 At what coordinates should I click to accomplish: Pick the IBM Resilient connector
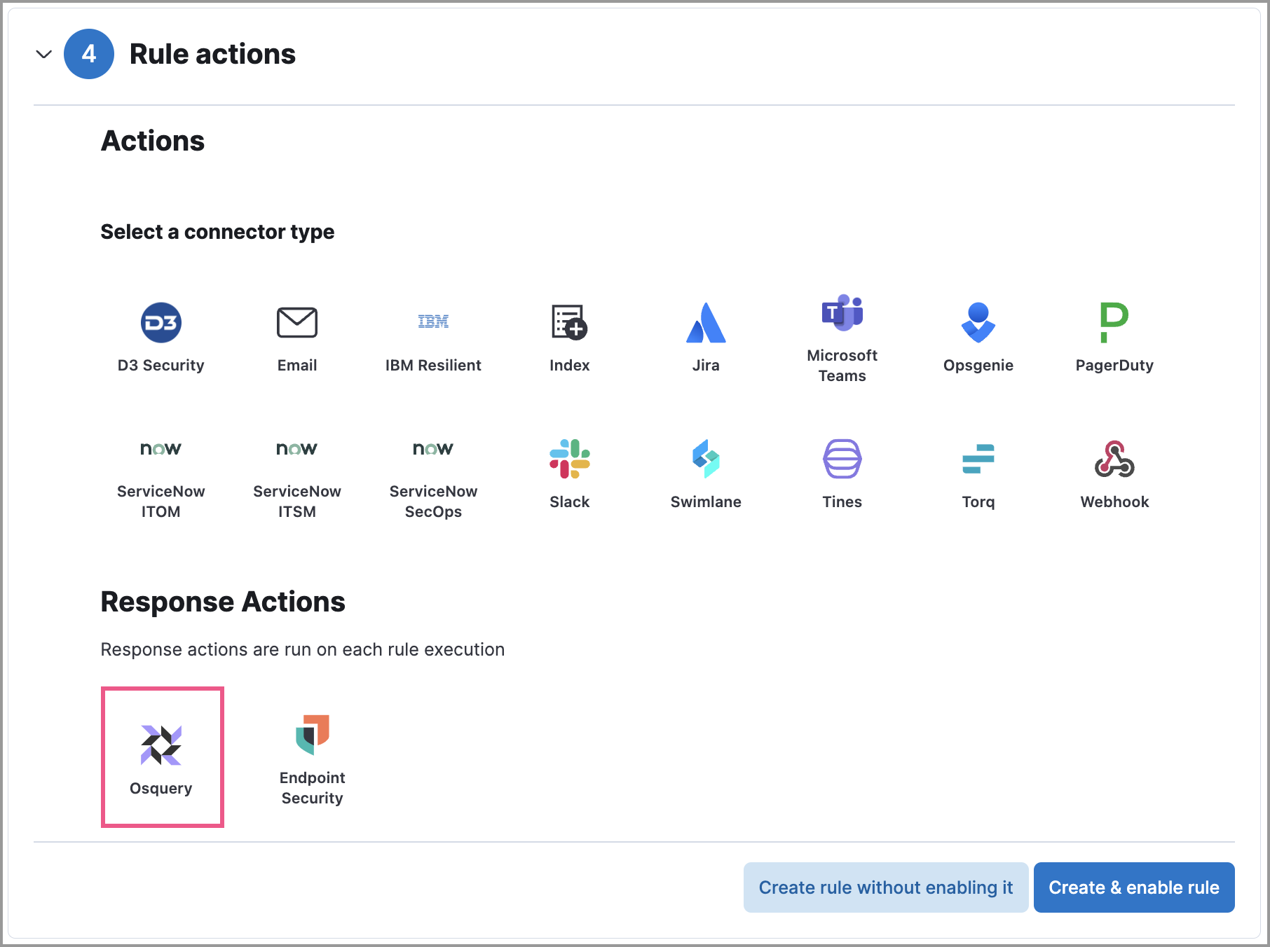pos(433,337)
